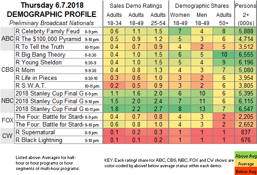The image size is (257, 175).
Task: Select the NBC network label cell
Action: (7, 101)
